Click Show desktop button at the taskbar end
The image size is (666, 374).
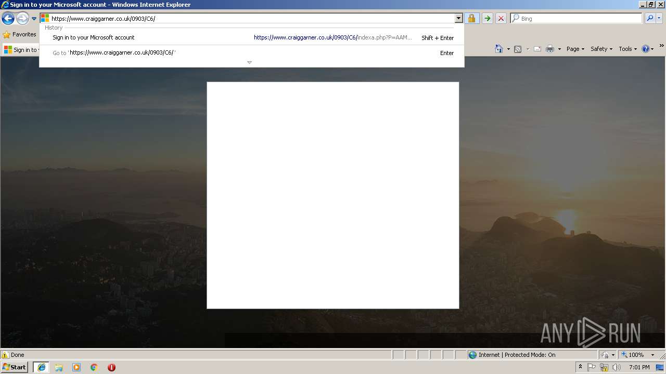660,367
